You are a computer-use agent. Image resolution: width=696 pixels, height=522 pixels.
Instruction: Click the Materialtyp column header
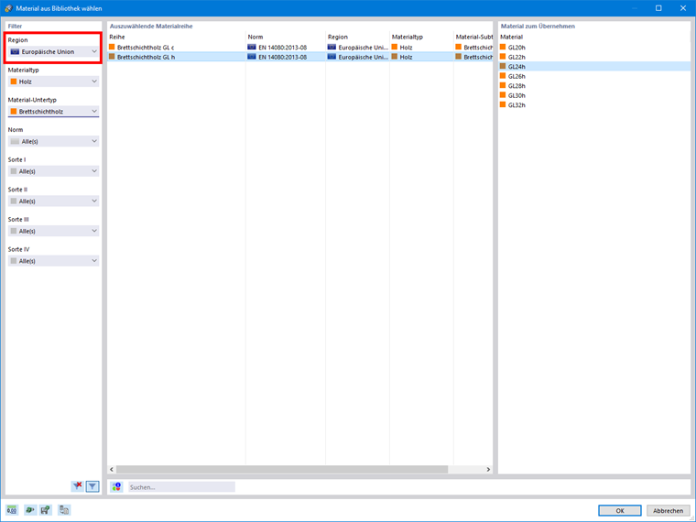pos(421,37)
